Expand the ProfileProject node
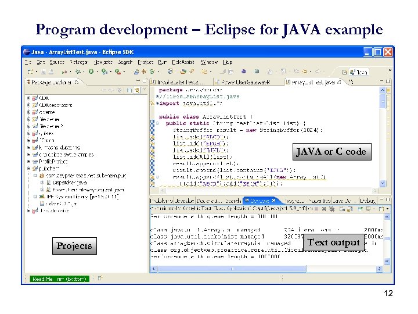This screenshot has width=418, height=314. [x=28, y=161]
